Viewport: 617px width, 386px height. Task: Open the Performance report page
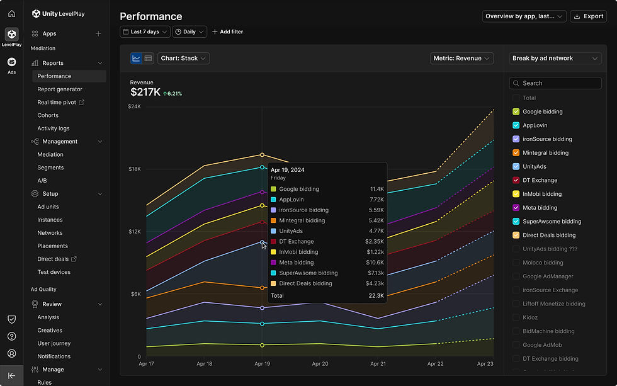click(69, 76)
